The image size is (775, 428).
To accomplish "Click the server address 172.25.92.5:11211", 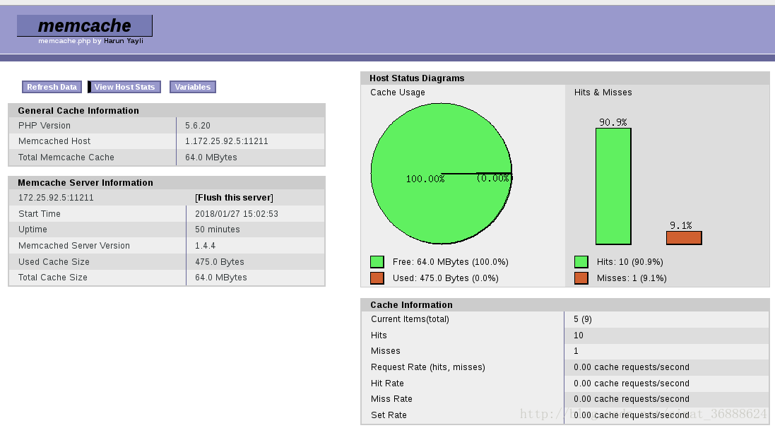I will 56,198.
